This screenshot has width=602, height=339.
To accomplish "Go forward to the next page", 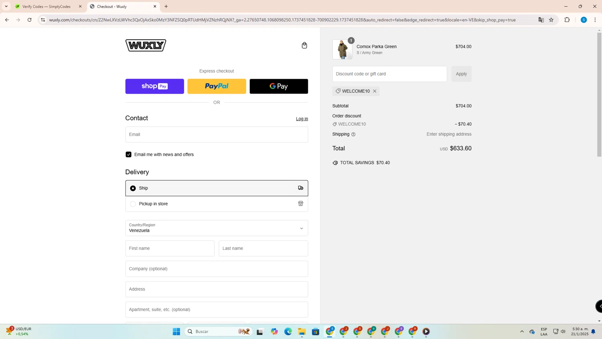I will pyautogui.click(x=18, y=20).
